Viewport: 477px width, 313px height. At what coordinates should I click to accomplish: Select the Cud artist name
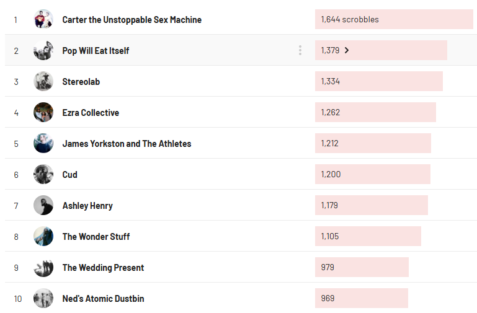[70, 175]
